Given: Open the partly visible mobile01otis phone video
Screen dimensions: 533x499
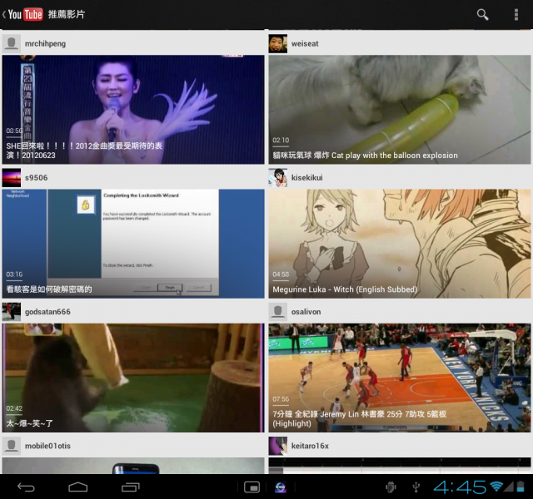Looking at the screenshot, I should pos(133,466).
